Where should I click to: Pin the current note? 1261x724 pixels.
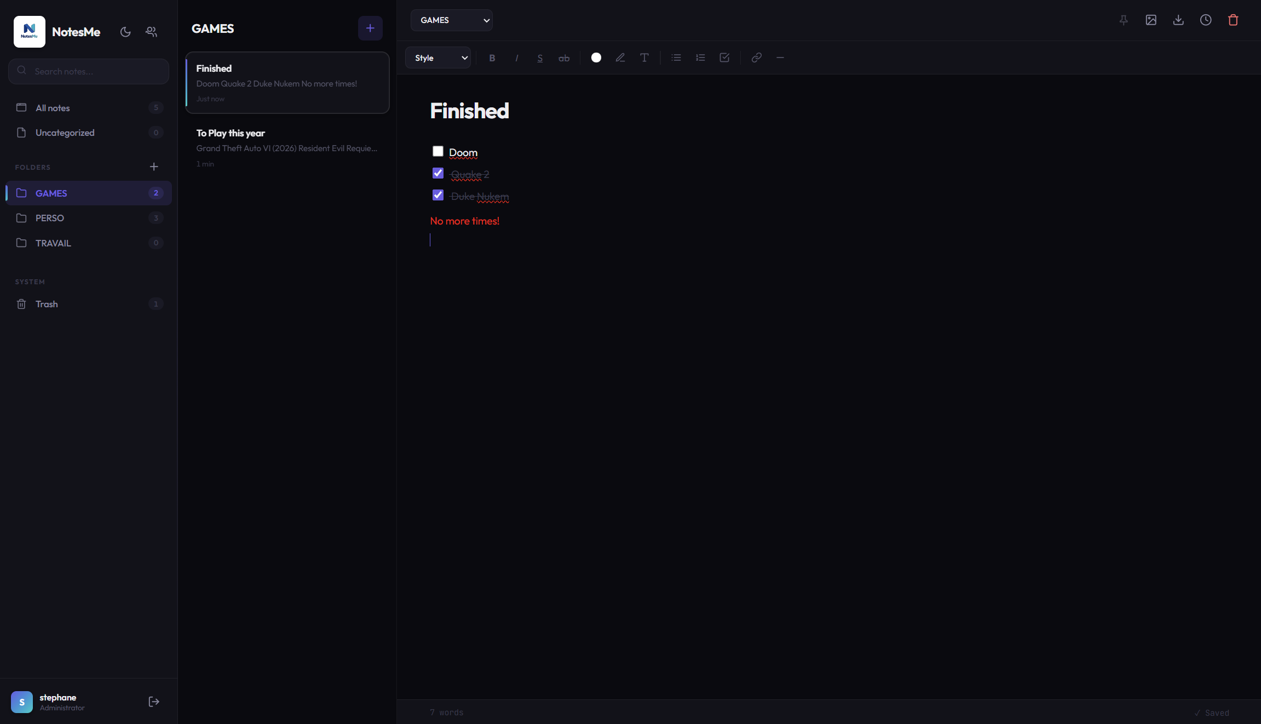tap(1124, 20)
